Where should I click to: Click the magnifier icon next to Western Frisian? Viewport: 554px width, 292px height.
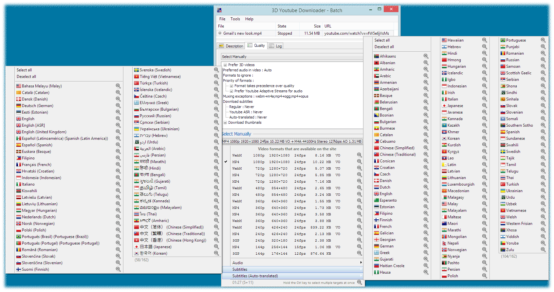tap(543, 224)
